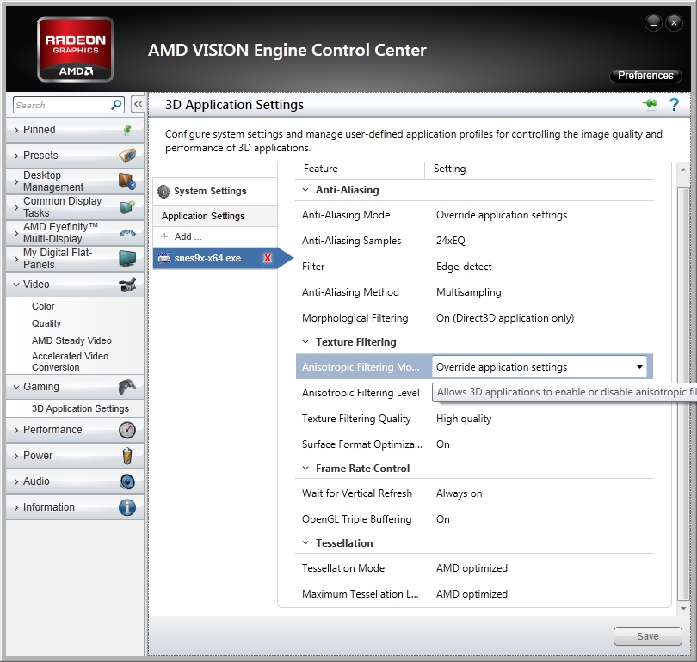
Task: Expand the Pinned section
Action: point(16,130)
